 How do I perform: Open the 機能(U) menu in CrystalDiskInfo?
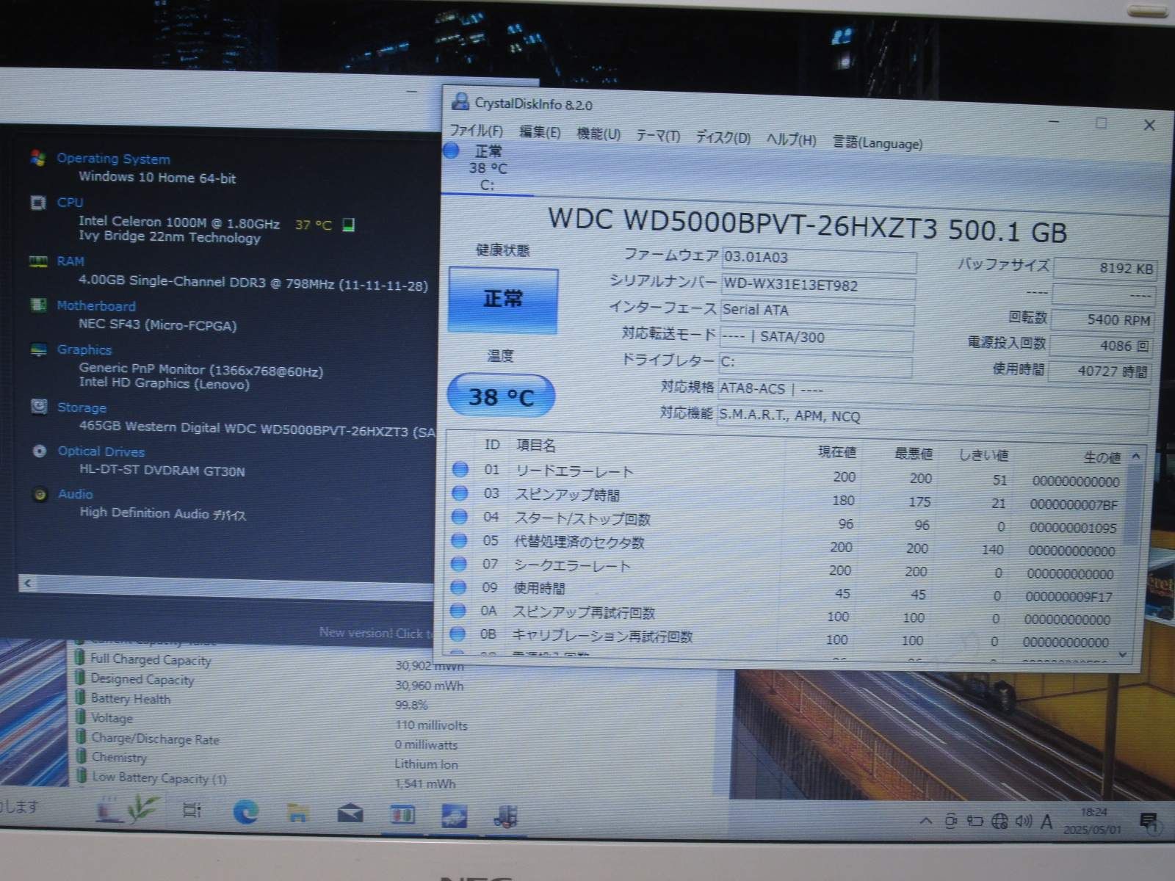tap(599, 134)
